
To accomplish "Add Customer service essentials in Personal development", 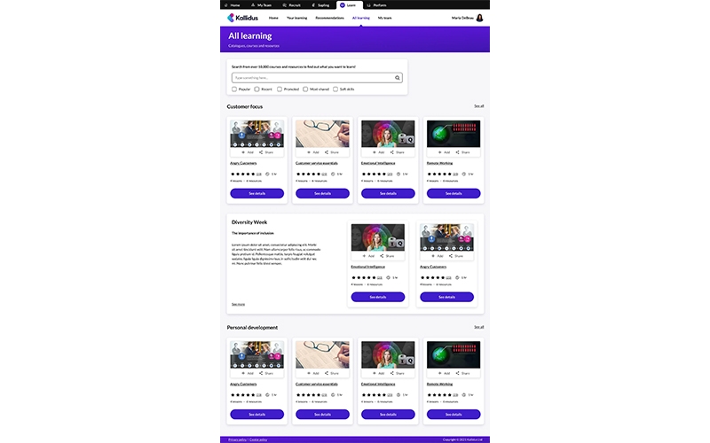I will point(313,373).
